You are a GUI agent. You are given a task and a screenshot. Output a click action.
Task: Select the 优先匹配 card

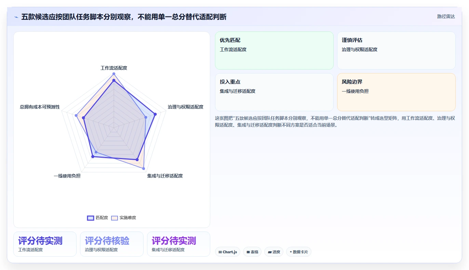pos(274,51)
